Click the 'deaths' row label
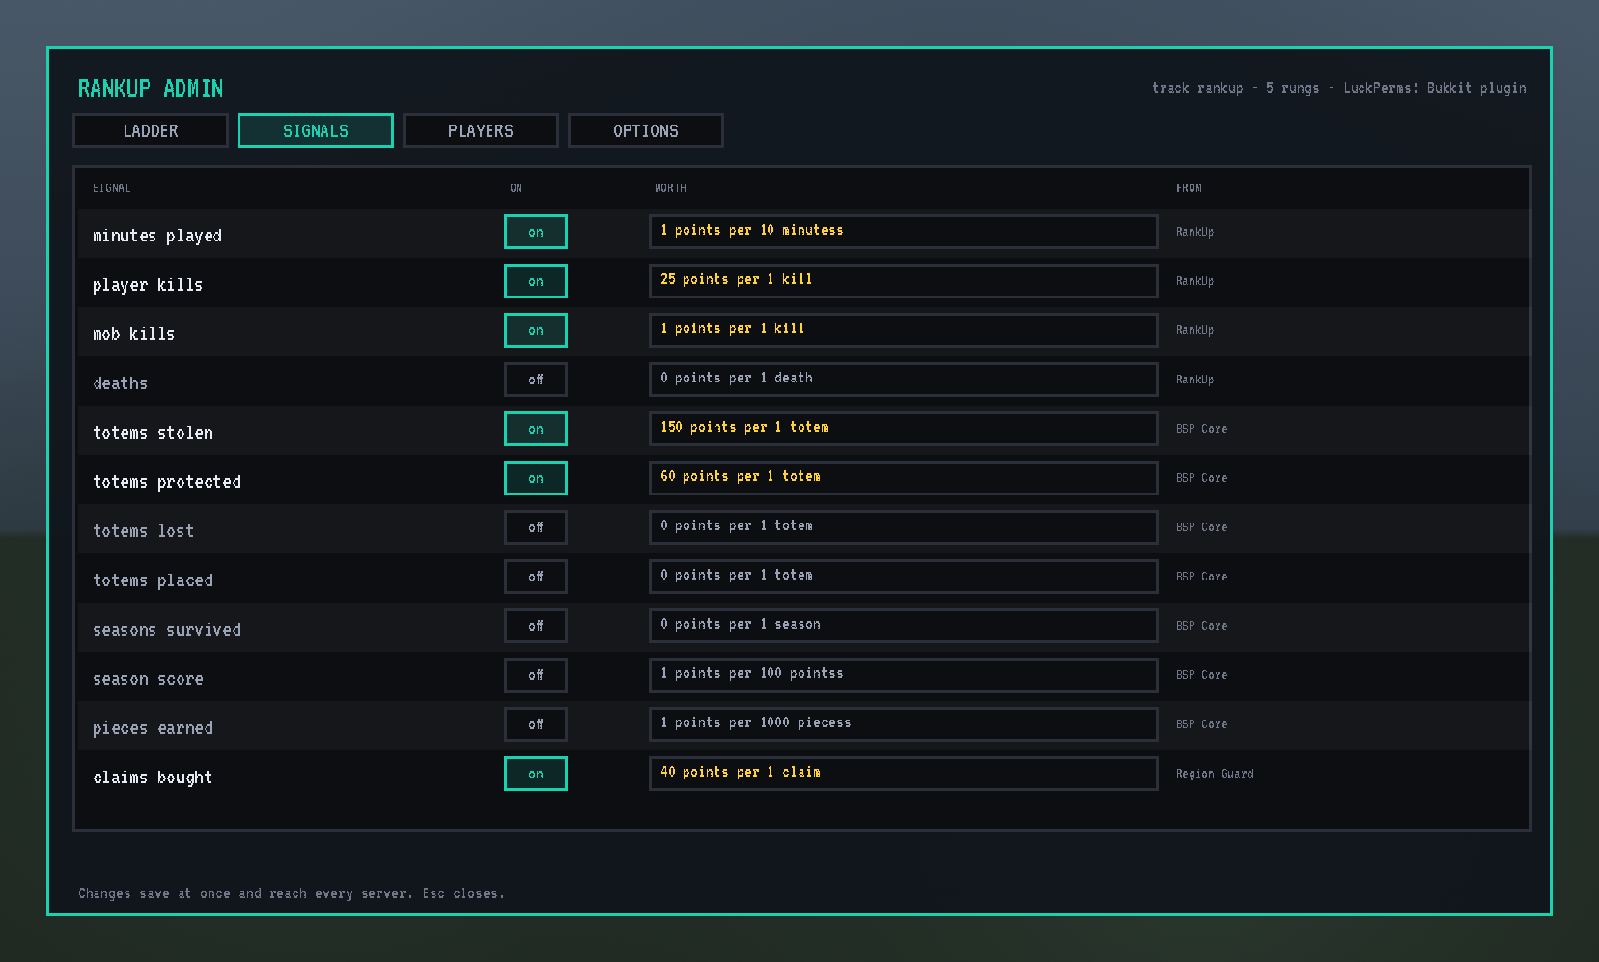The height and width of the screenshot is (962, 1599). [x=121, y=383]
